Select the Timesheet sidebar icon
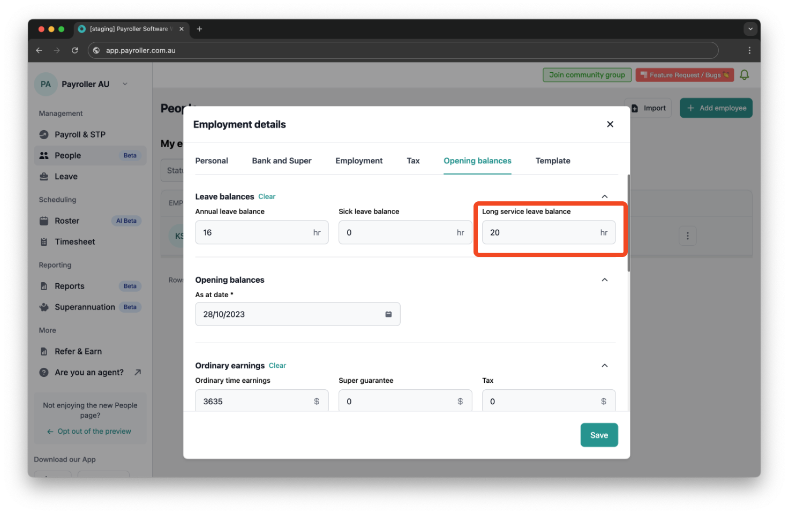 [x=44, y=241]
